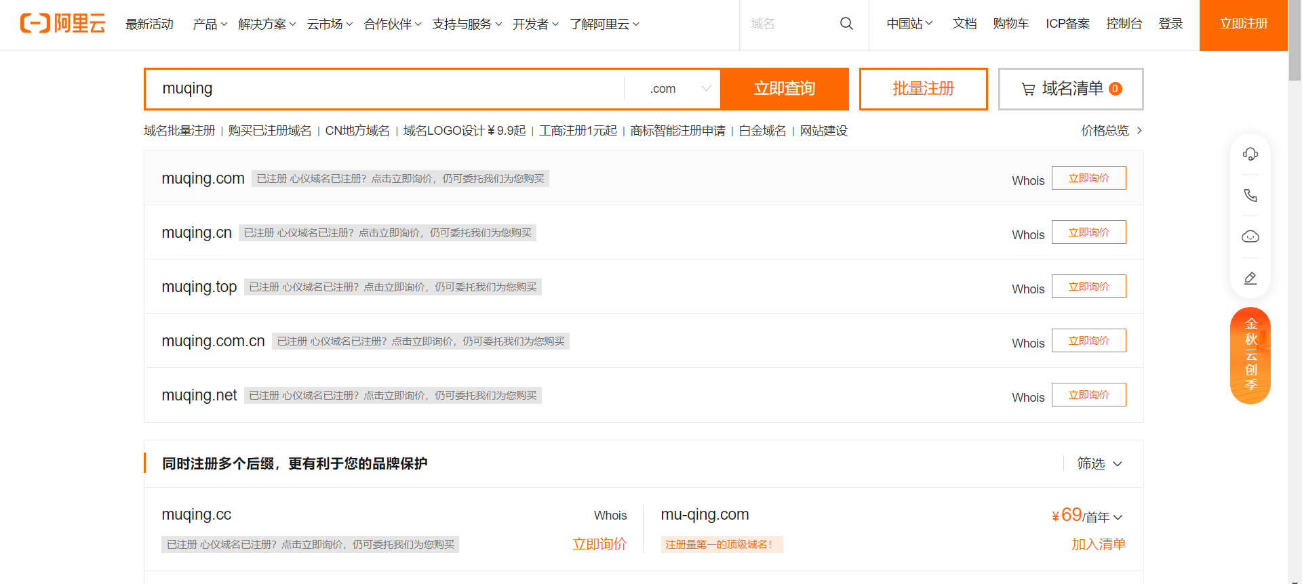The height and width of the screenshot is (584, 1302).
Task: Open 域名清单 domain cart button
Action: point(1071,89)
